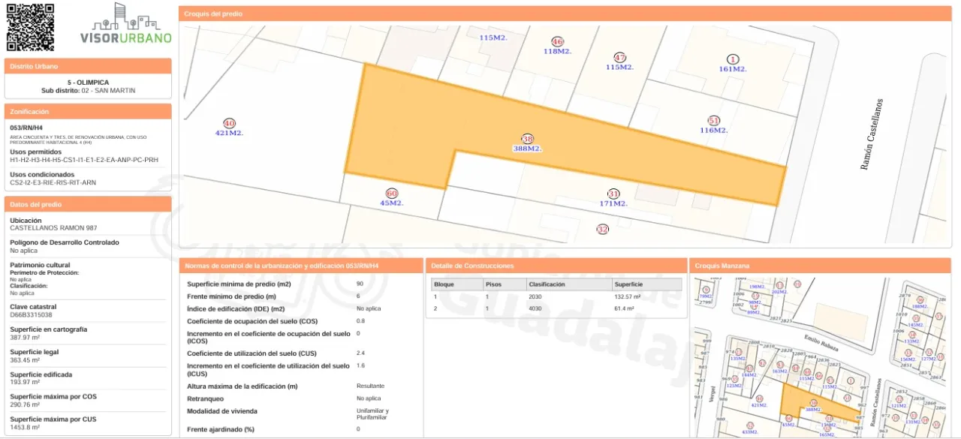961x439 pixels.
Task: Click the 118M2. area label
Action: pos(557,51)
